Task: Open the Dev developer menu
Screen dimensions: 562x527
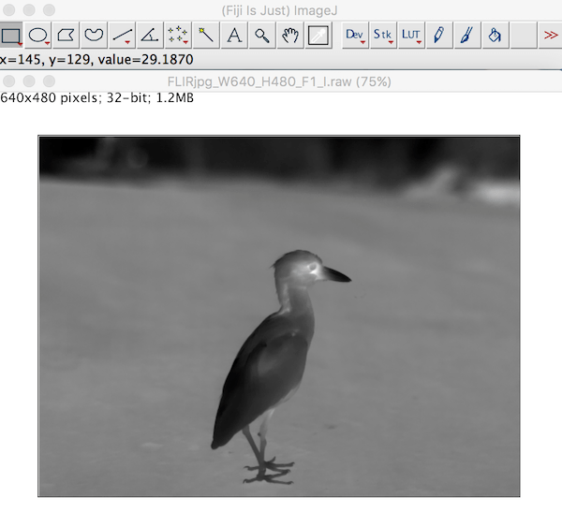Action: tap(355, 36)
